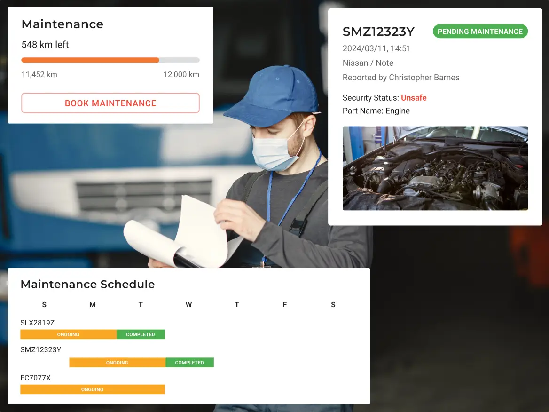Select the SMZ12323Y completed bar
Viewport: 549px width, 412px height.
pyautogui.click(x=189, y=363)
